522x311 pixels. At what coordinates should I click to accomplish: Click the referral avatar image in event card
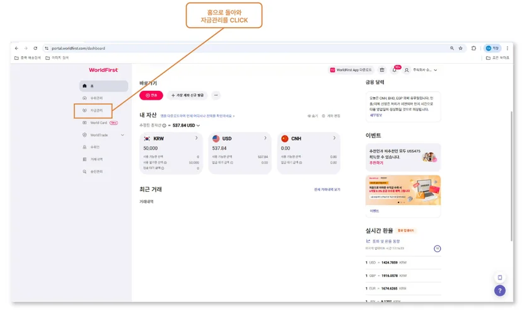point(429,157)
